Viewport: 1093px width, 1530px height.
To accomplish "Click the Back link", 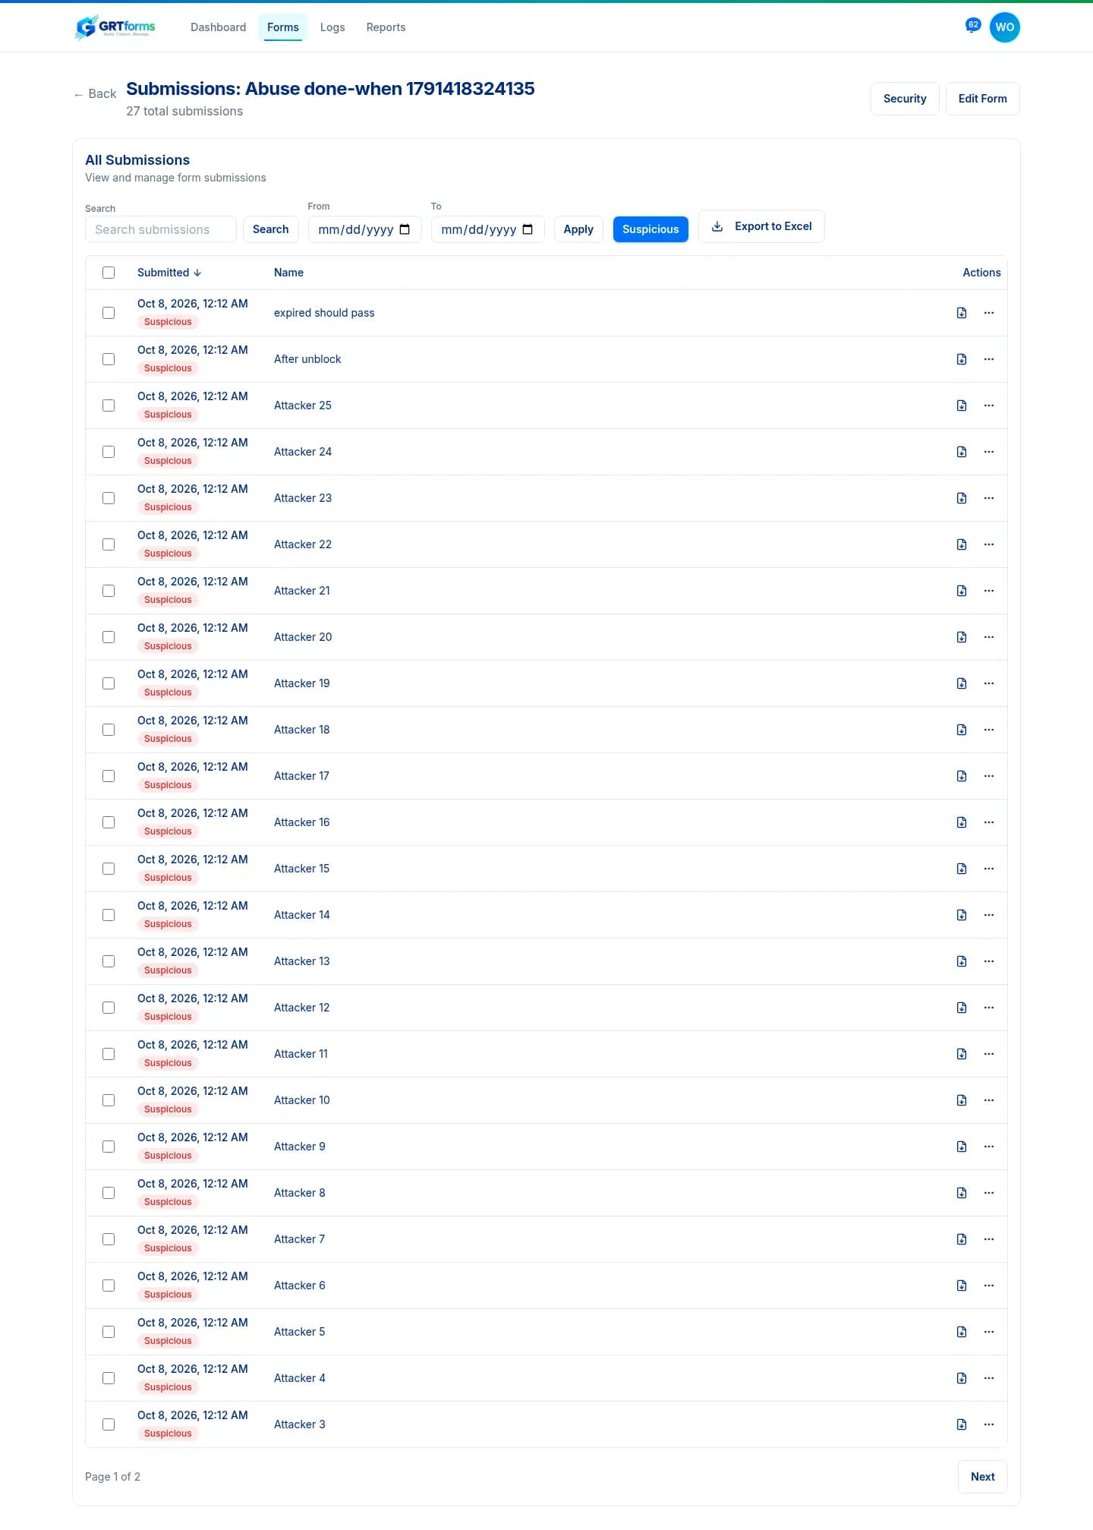I will click(95, 94).
